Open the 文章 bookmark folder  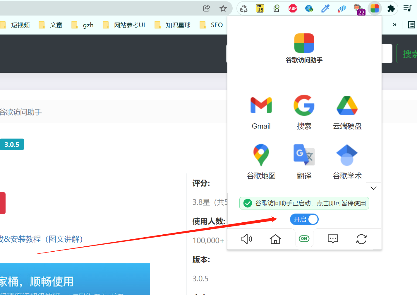click(51, 25)
